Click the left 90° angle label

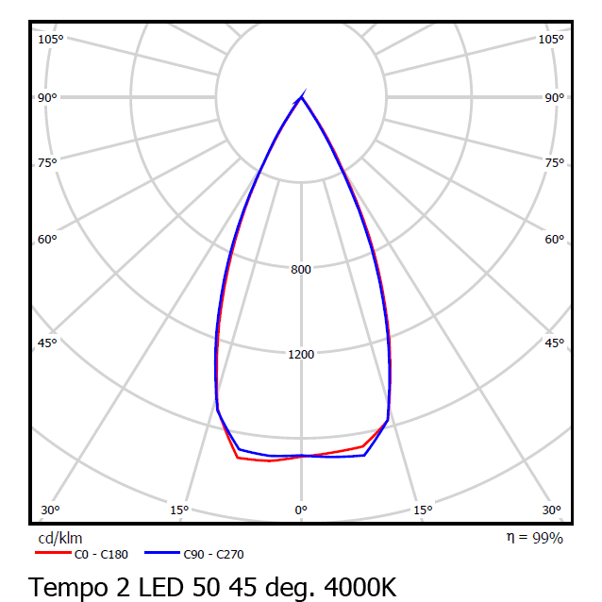pos(48,98)
